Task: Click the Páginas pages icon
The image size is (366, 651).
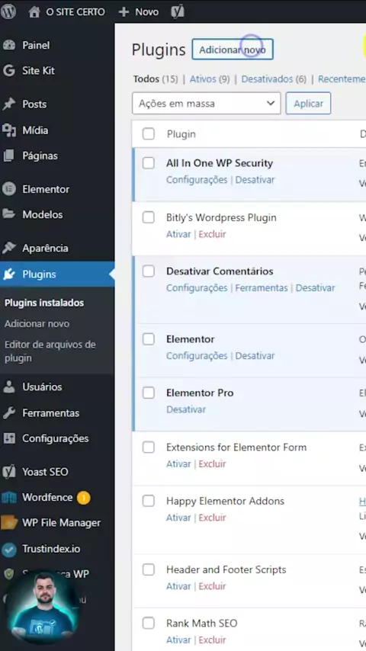Action: (8, 156)
